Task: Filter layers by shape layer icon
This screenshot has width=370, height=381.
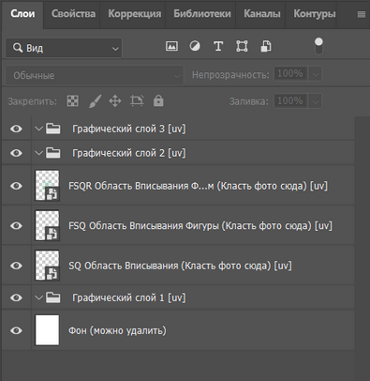Action: 242,46
